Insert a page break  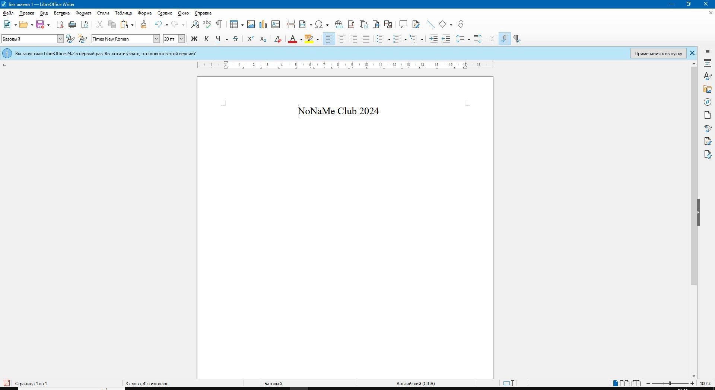pos(291,25)
